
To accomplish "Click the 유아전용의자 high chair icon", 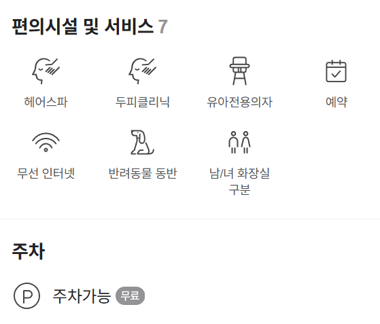I will coord(239,71).
